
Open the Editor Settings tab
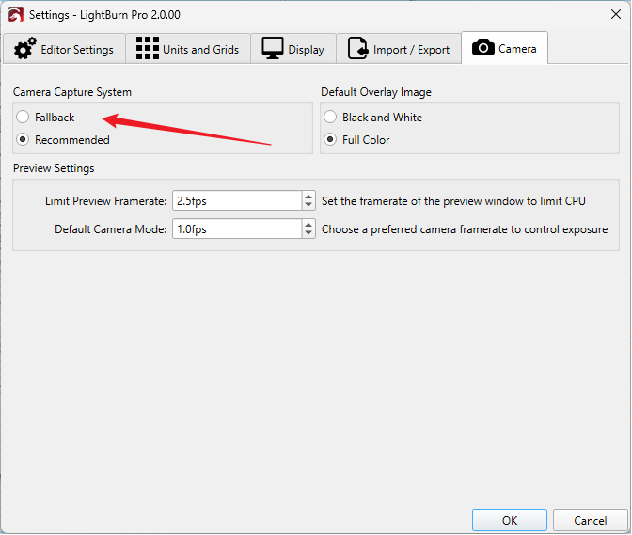click(x=64, y=49)
